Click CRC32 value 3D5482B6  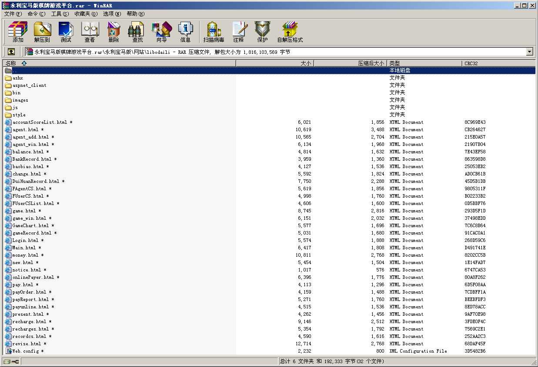tap(475, 351)
